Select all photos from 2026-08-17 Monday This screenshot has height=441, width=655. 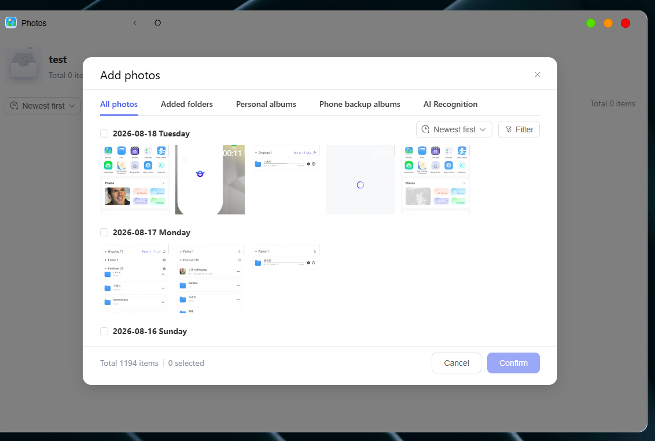point(104,232)
